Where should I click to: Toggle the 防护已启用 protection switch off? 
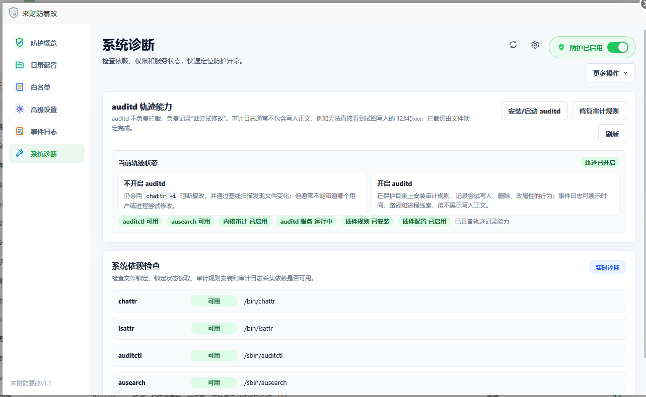coord(618,47)
